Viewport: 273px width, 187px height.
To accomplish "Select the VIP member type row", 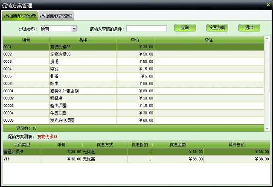I will pos(21,159).
